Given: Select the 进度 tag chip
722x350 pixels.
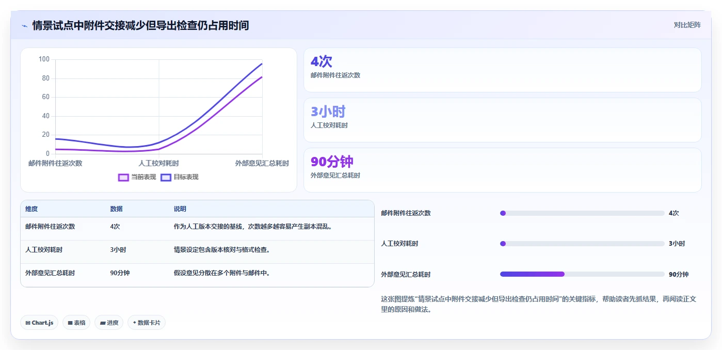Looking at the screenshot, I should 109,323.
